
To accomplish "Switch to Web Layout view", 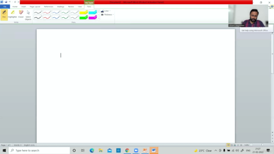I will [x=235, y=145].
